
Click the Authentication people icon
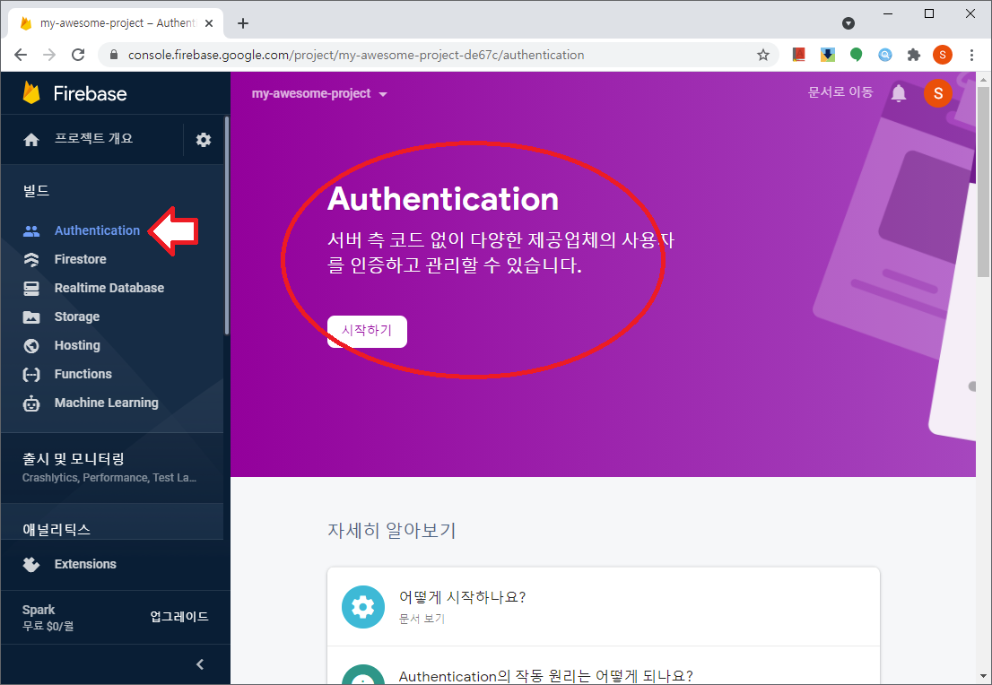31,230
